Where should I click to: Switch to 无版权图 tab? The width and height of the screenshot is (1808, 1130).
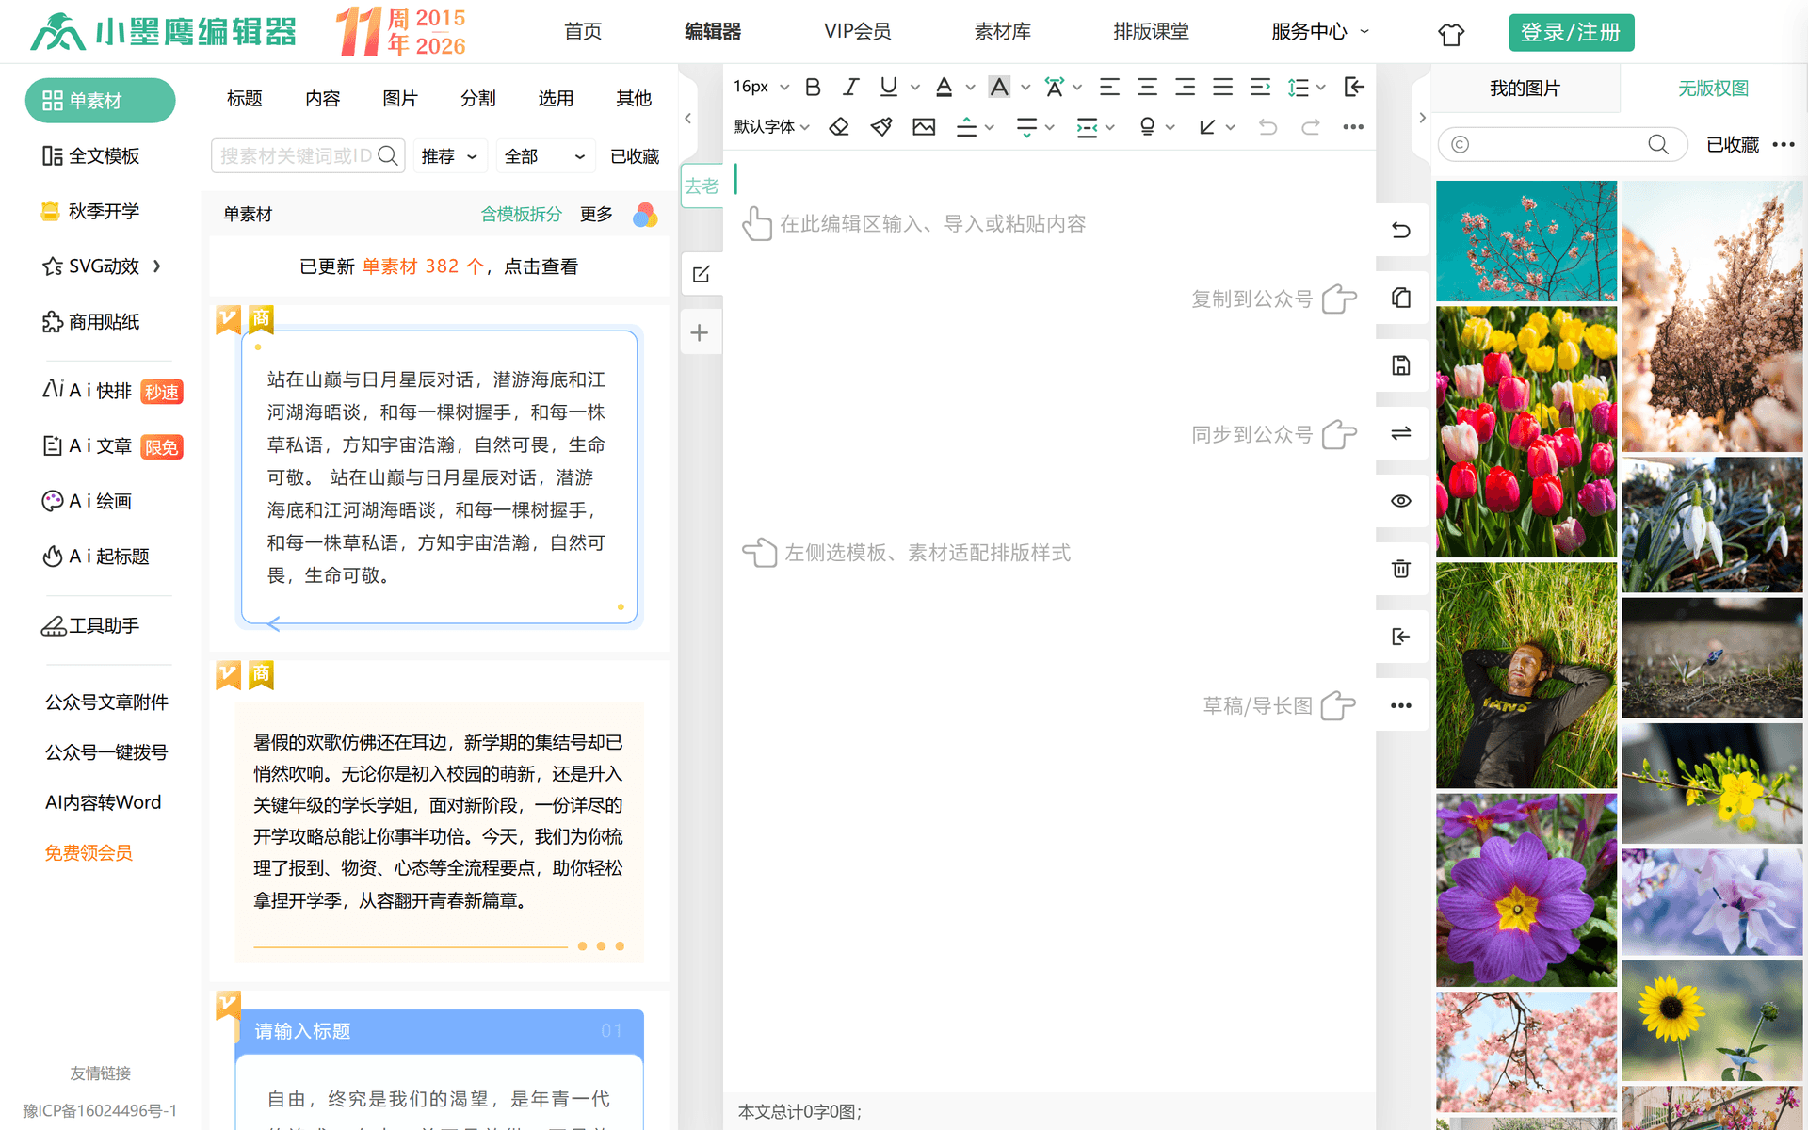tap(1713, 89)
